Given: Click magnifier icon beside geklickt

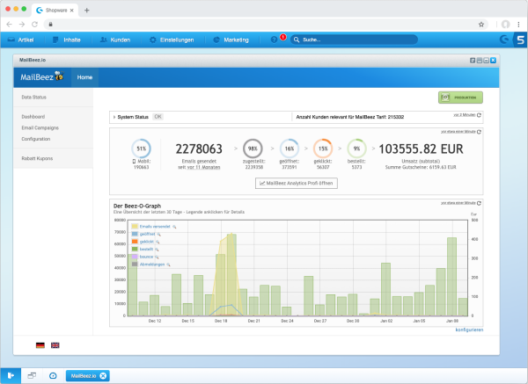Looking at the screenshot, I should point(158,243).
